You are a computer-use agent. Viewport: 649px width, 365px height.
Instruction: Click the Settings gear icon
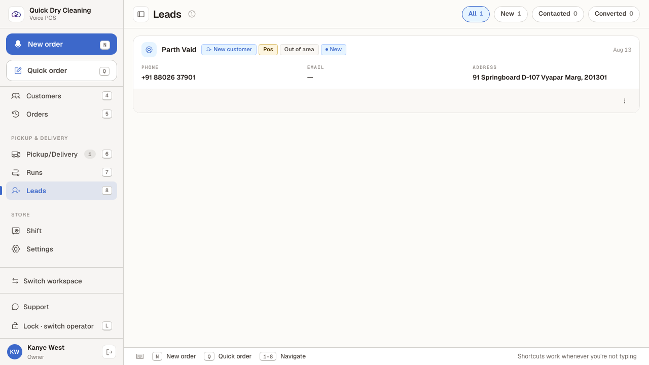[16, 249]
